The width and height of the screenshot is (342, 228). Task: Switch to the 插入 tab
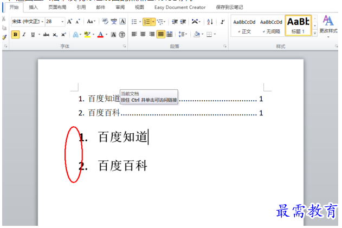coord(34,7)
